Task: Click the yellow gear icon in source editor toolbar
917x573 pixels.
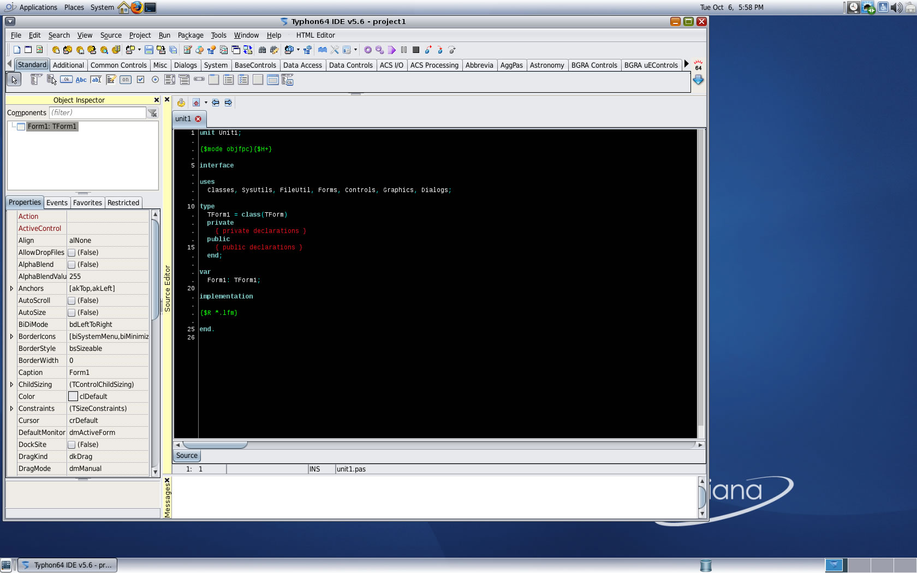Action: click(181, 103)
